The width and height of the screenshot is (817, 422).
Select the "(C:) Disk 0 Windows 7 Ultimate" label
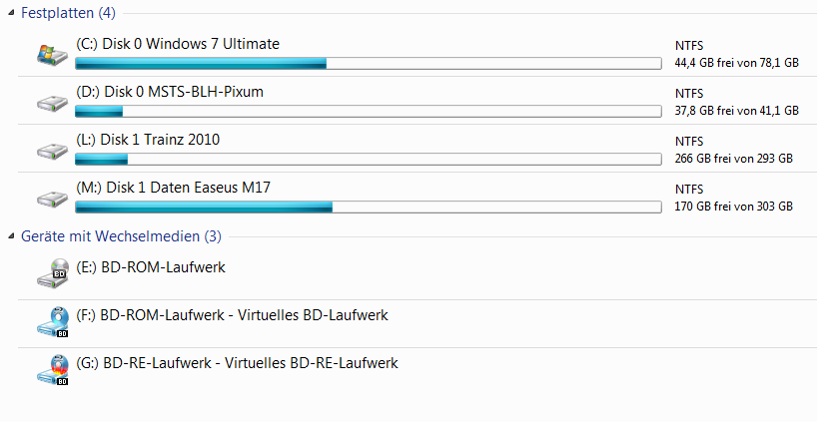click(178, 44)
